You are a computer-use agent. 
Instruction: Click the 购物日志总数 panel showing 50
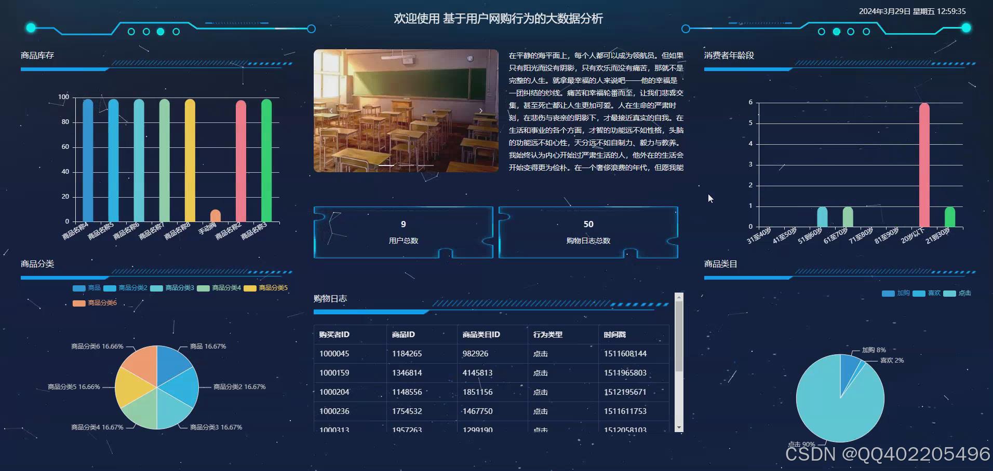588,232
